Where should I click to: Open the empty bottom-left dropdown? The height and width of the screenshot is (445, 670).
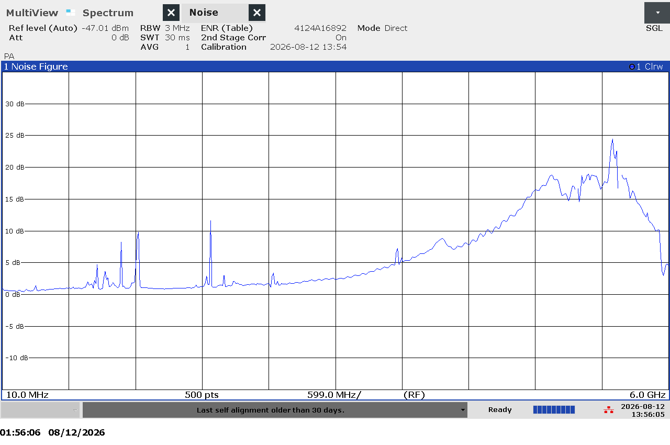pyautogui.click(x=40, y=410)
